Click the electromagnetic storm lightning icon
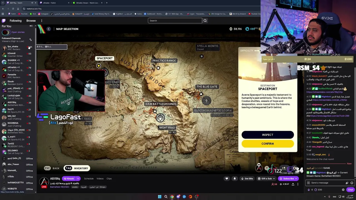Viewport: 356px width, 200px height. point(206,101)
